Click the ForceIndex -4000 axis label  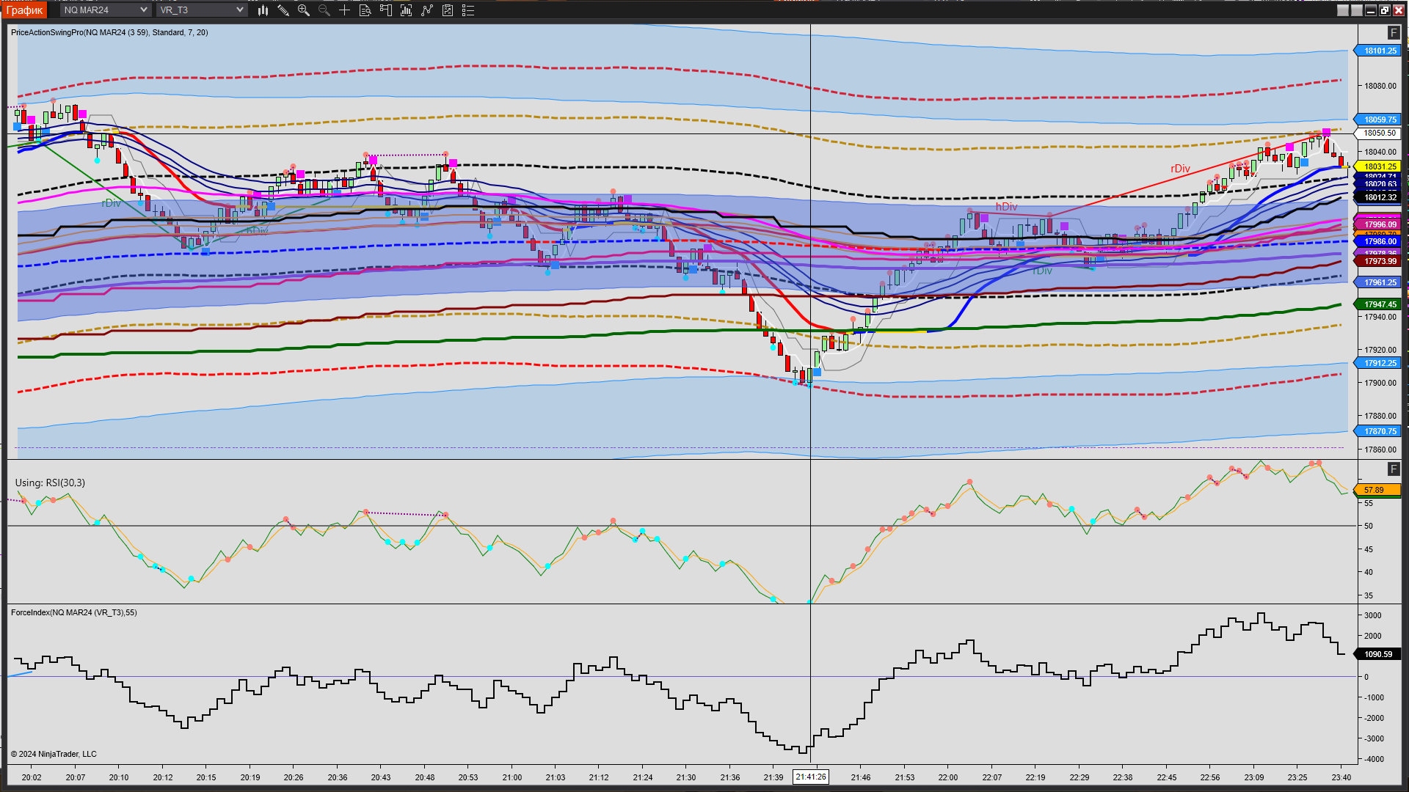point(1375,759)
